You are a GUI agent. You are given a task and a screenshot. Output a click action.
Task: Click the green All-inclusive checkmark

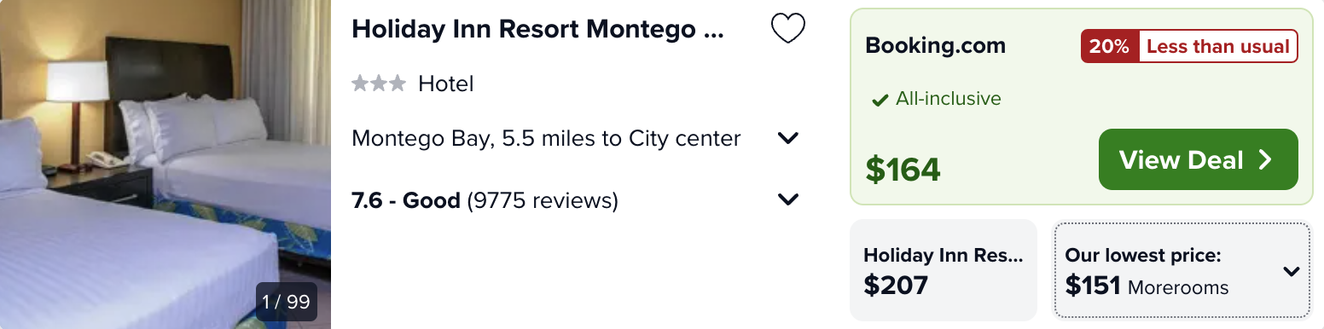(880, 101)
